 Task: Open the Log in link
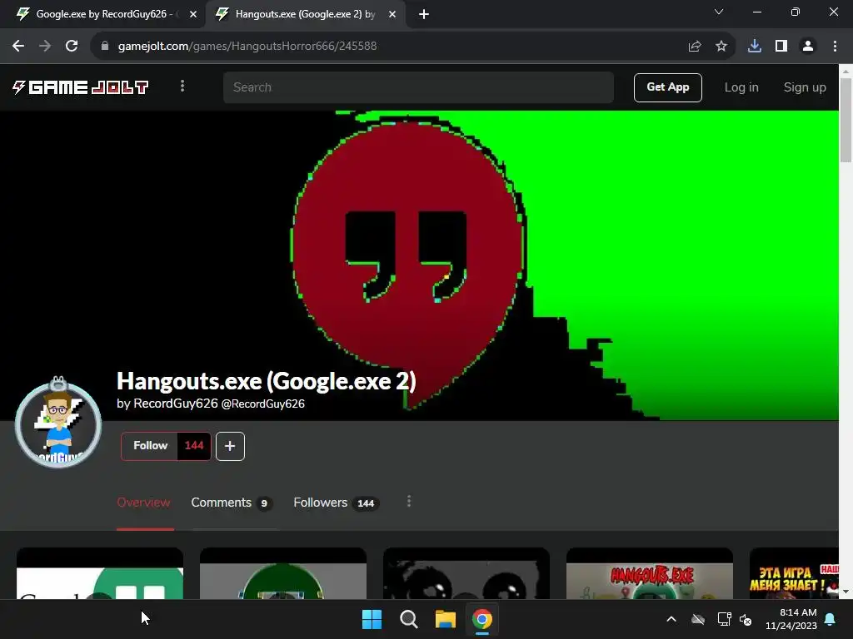coord(741,87)
